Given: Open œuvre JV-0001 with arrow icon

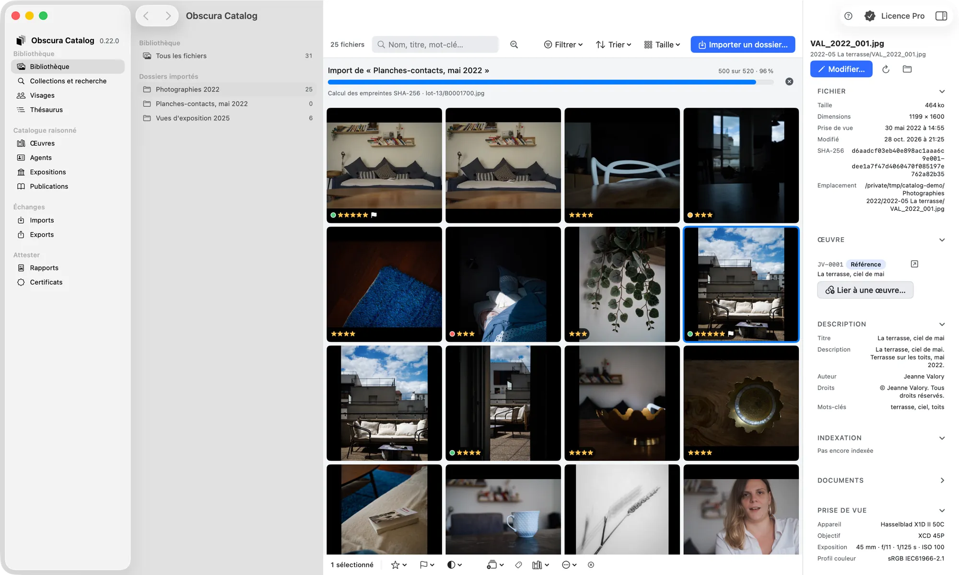Looking at the screenshot, I should click(x=914, y=264).
